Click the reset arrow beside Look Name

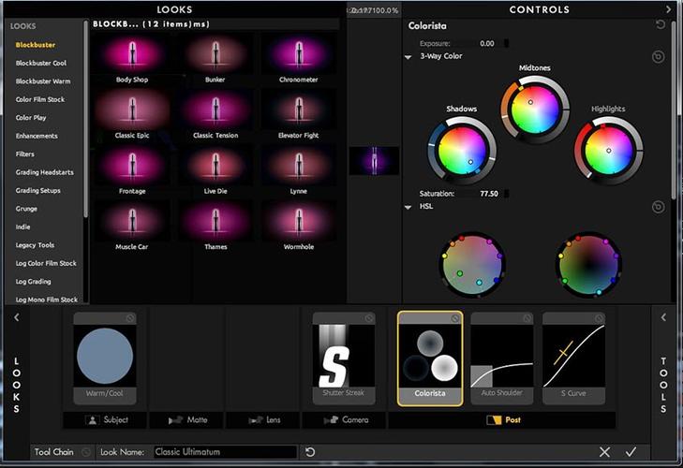click(x=310, y=452)
